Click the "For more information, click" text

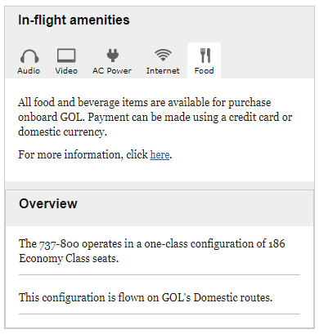click(83, 154)
